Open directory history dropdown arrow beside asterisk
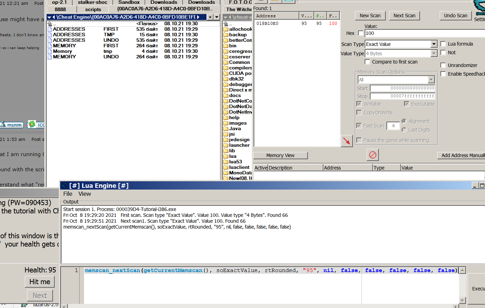Screen dimensions: 485x308 (217, 17)
